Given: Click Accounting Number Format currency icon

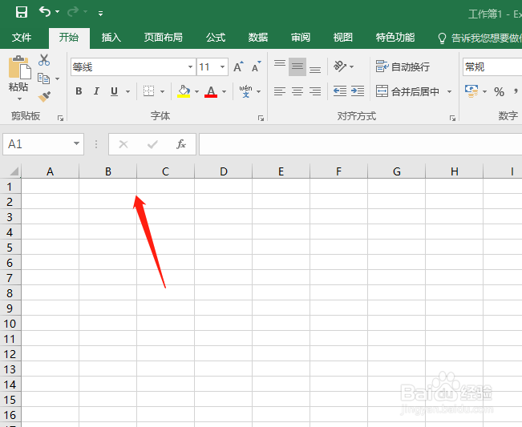Looking at the screenshot, I should [x=471, y=91].
